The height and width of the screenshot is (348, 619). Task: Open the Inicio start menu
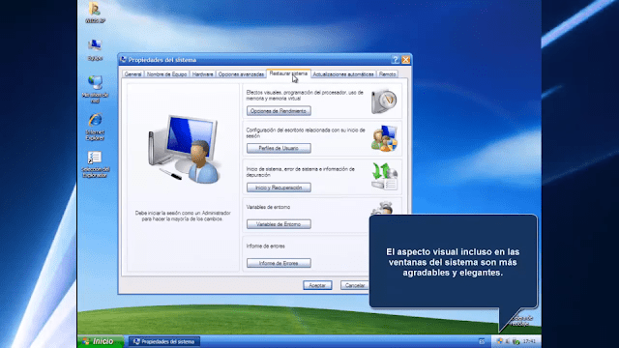[101, 341]
